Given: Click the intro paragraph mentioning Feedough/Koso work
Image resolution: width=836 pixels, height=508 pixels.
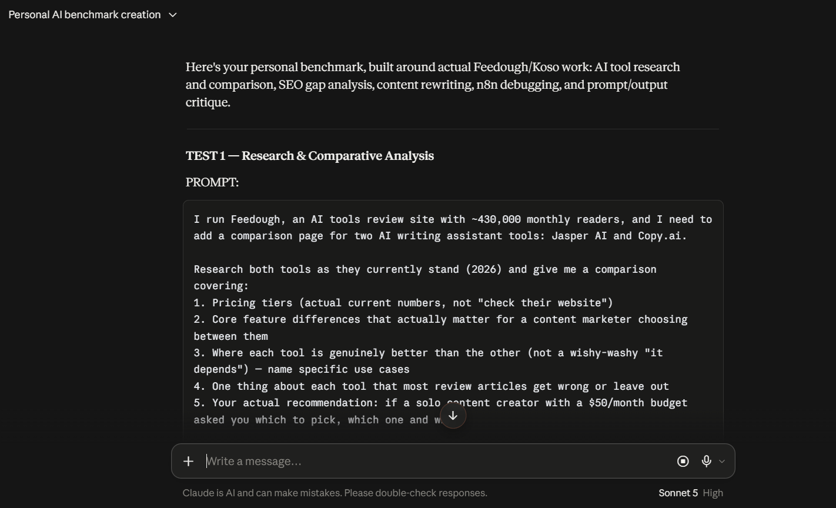Looking at the screenshot, I should 433,85.
